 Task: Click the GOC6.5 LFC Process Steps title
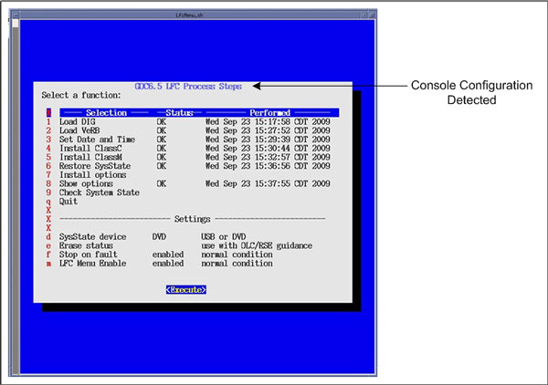click(x=187, y=87)
